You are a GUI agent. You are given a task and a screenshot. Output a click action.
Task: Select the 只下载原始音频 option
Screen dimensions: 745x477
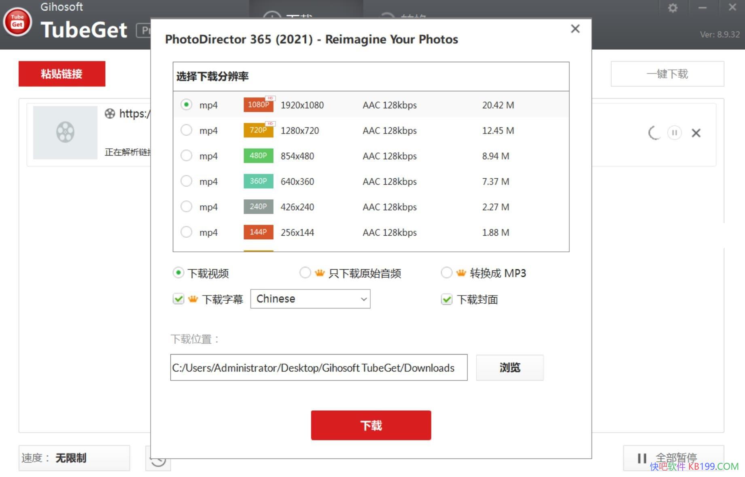(x=306, y=273)
